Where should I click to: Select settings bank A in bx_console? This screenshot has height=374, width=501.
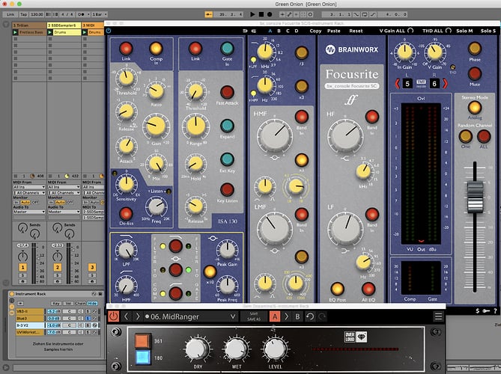pyautogui.click(x=270, y=31)
